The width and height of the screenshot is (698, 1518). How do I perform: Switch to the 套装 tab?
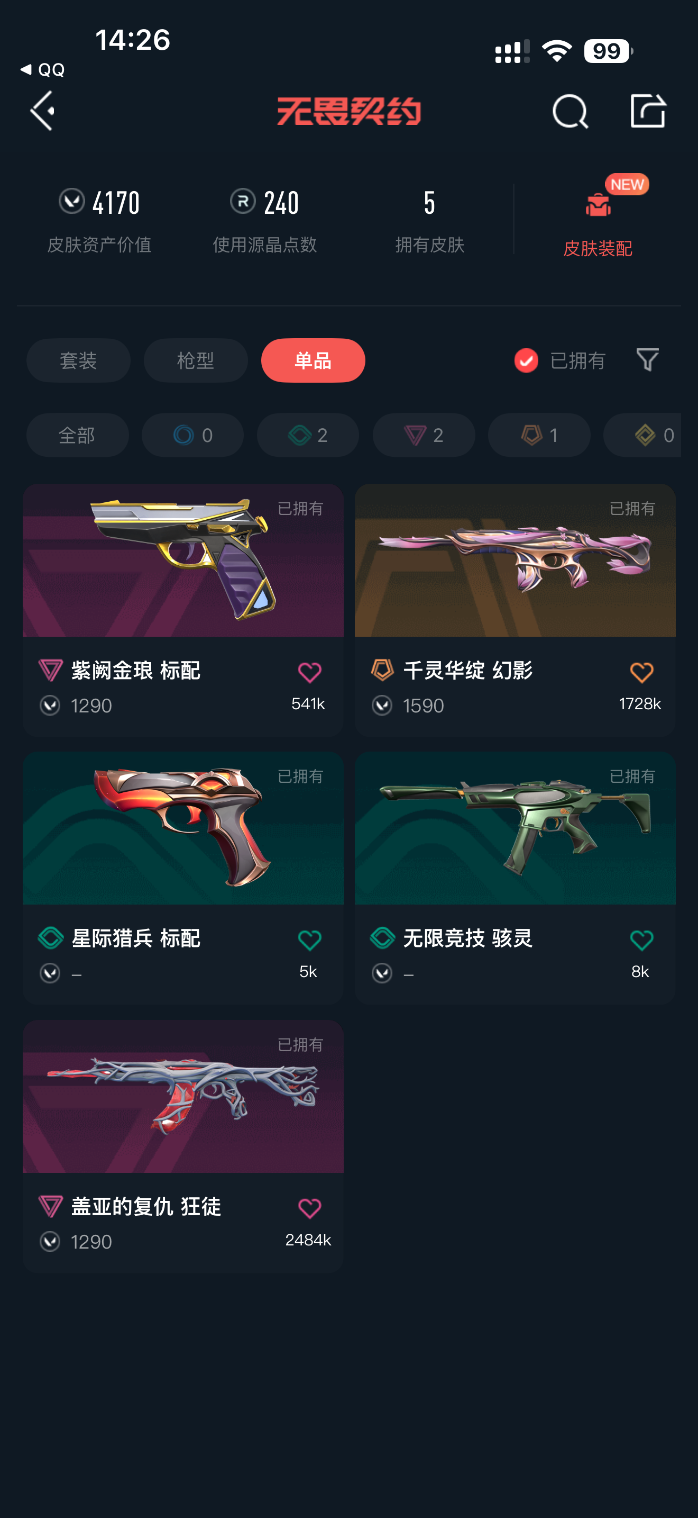78,360
